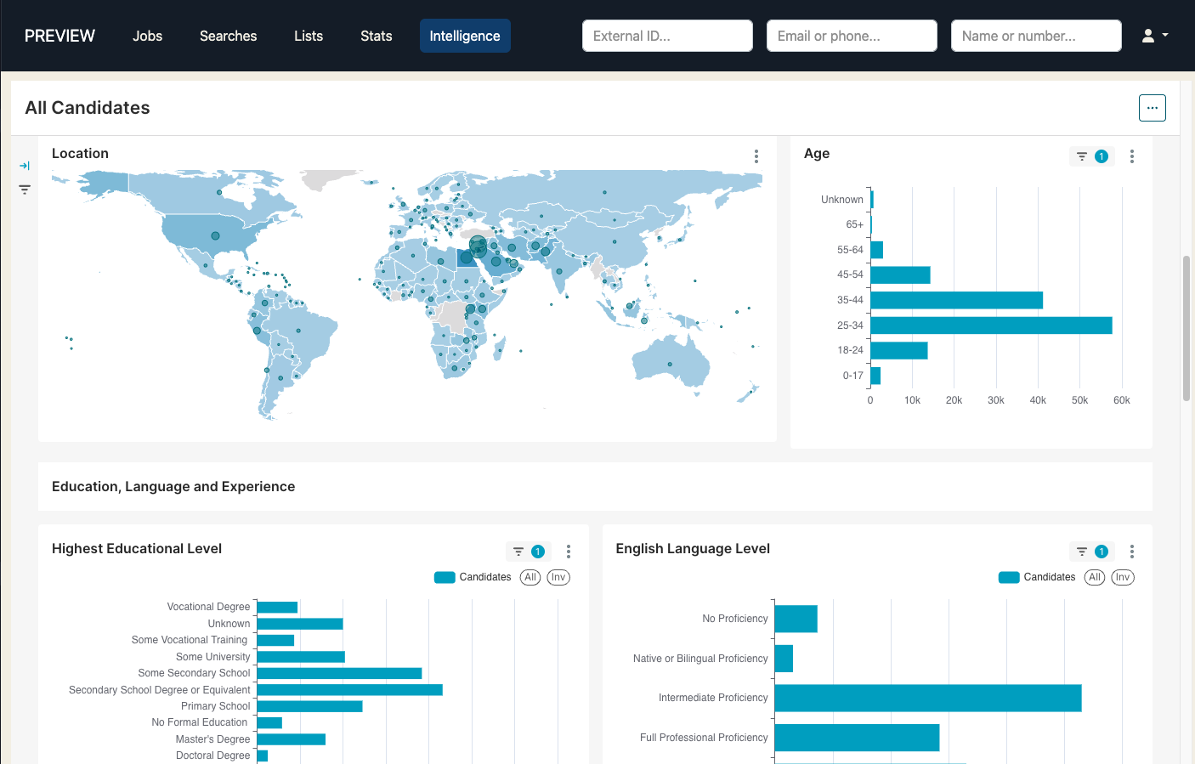Open the Age chart options menu
This screenshot has height=764, width=1195.
click(x=1131, y=156)
